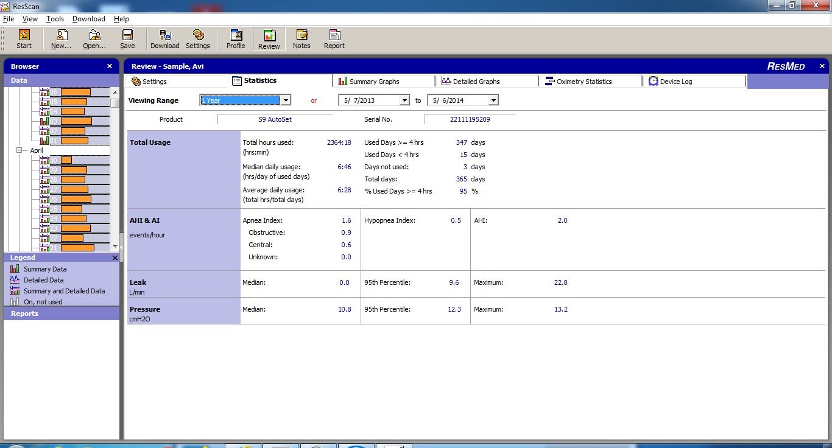Click the Download toolbar icon
The width and height of the screenshot is (832, 448).
(x=165, y=39)
